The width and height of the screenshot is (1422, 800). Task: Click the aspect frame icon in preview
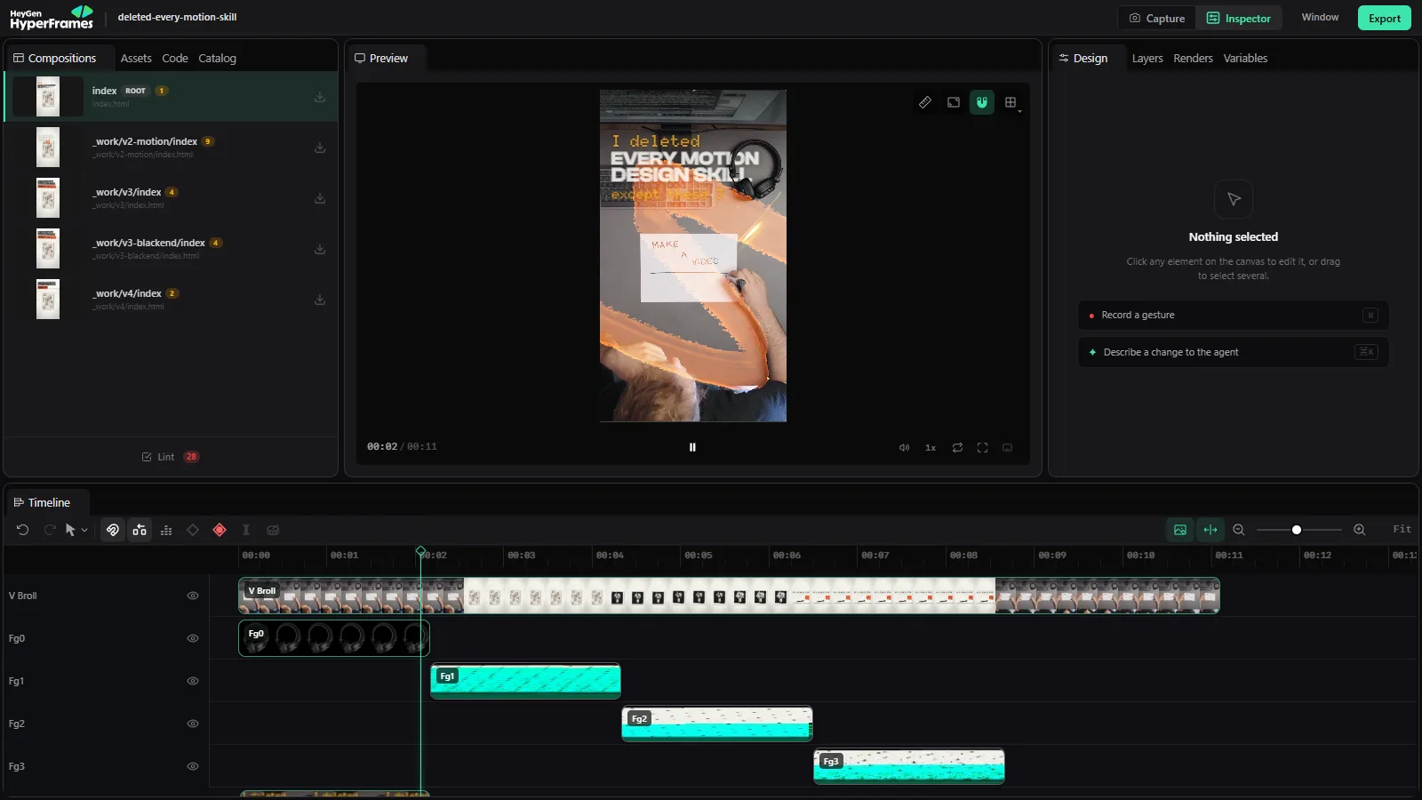(954, 102)
